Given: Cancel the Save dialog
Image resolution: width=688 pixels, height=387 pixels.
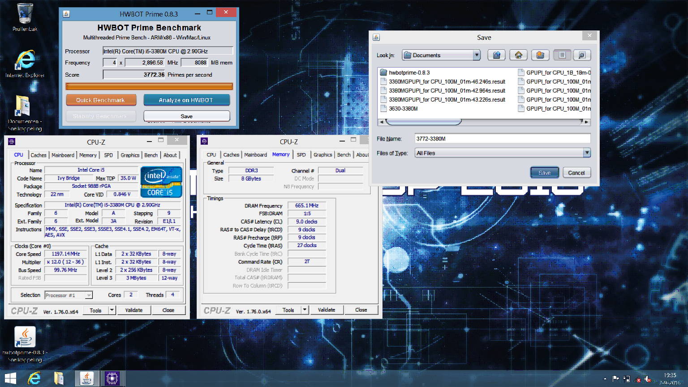Looking at the screenshot, I should pos(576,172).
